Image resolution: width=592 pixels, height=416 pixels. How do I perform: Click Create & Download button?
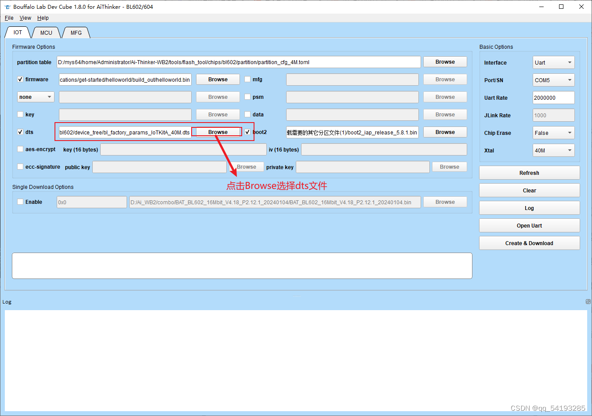(x=529, y=243)
